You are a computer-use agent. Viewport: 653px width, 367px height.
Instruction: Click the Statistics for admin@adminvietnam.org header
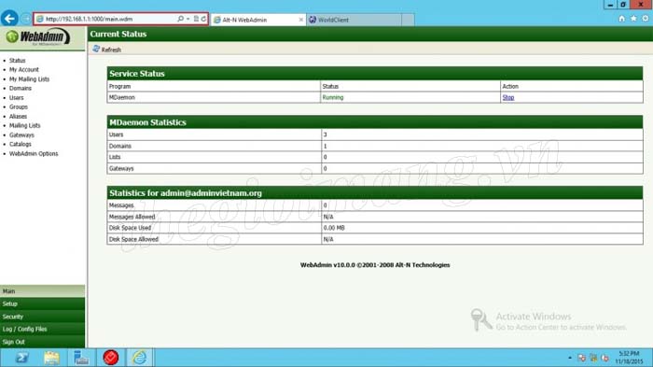pos(375,192)
